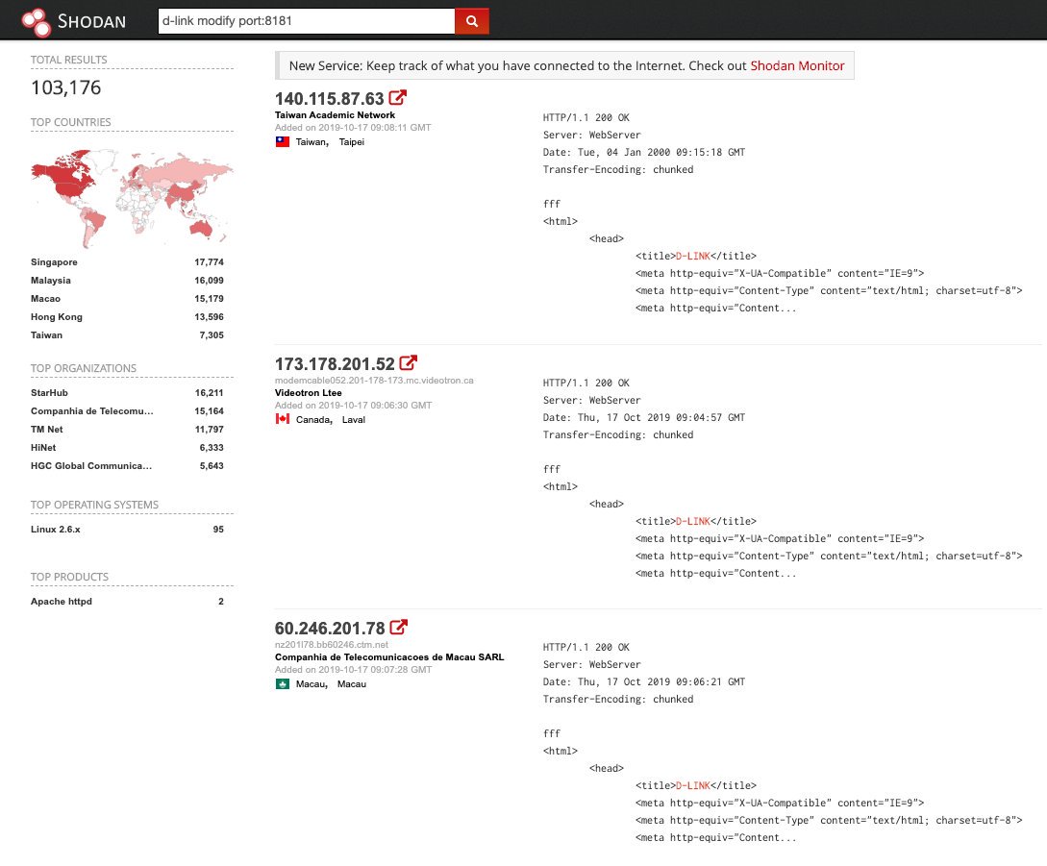
Task: Click the red search magnifier button
Action: coord(472,21)
